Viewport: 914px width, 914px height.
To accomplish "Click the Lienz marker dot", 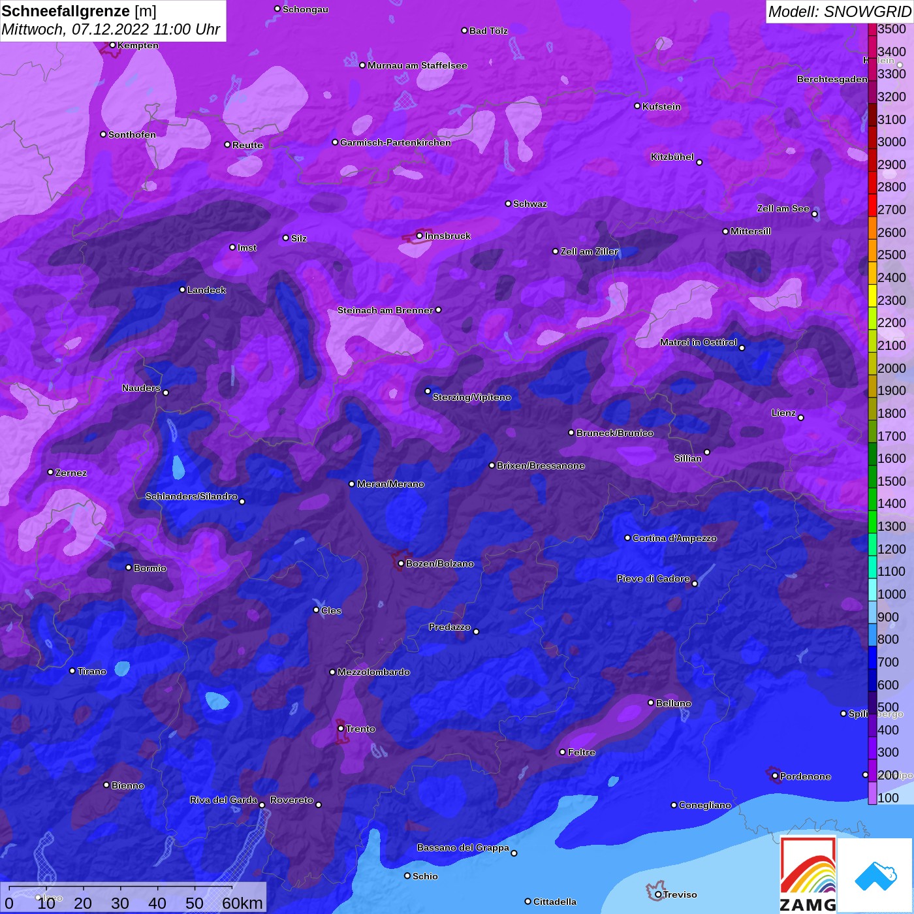I will coord(801,418).
